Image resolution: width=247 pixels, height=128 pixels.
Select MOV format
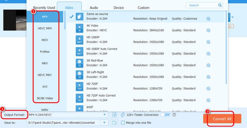point(45,40)
